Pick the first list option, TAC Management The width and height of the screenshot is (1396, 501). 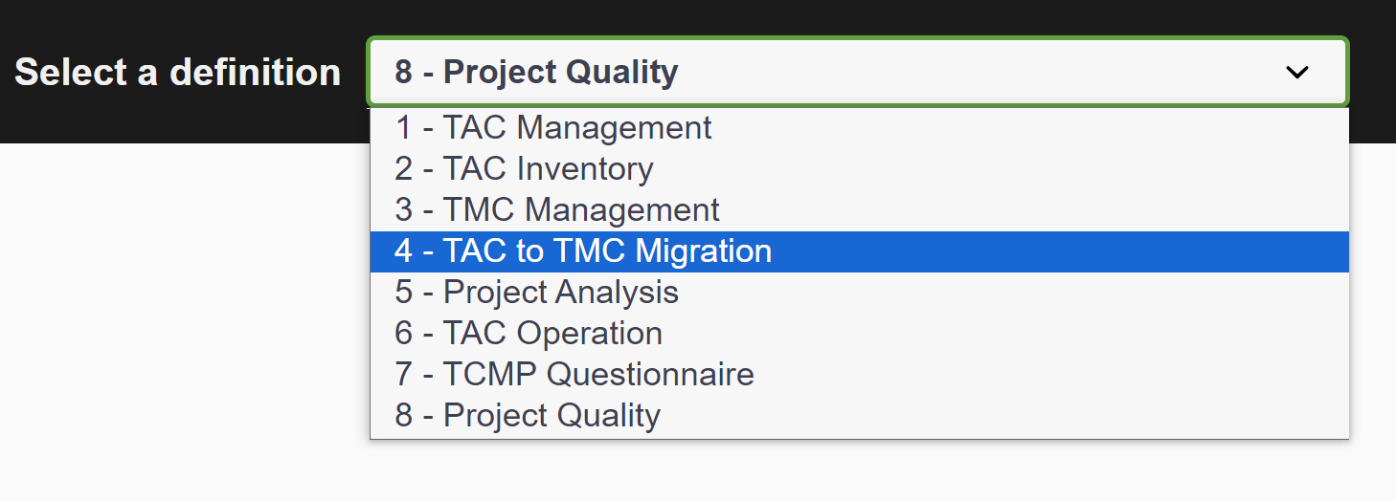(553, 128)
